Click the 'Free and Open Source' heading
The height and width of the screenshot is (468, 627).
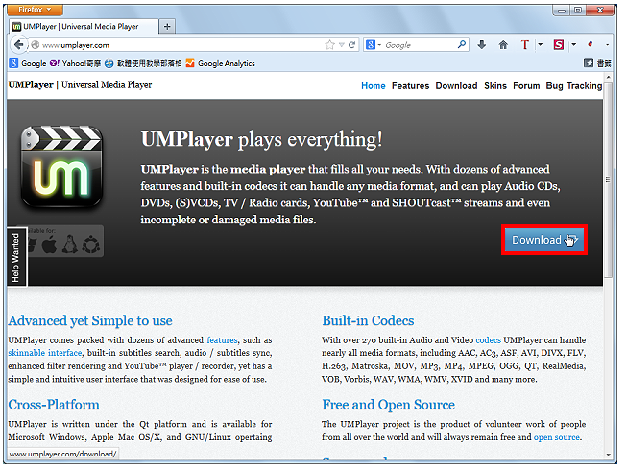point(388,405)
